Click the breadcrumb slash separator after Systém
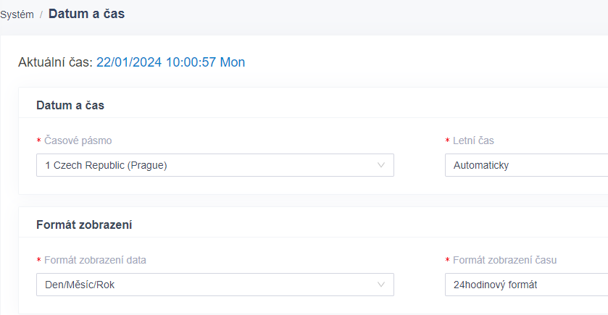This screenshot has height=315, width=608. tap(41, 15)
